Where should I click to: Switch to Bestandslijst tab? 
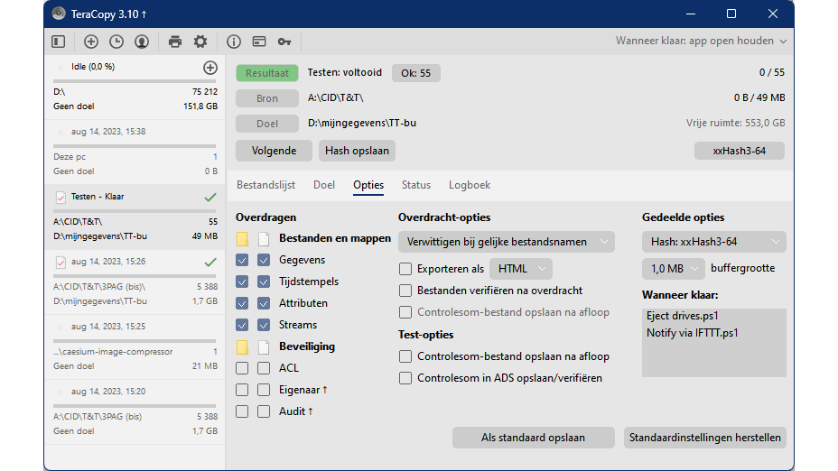(x=265, y=185)
